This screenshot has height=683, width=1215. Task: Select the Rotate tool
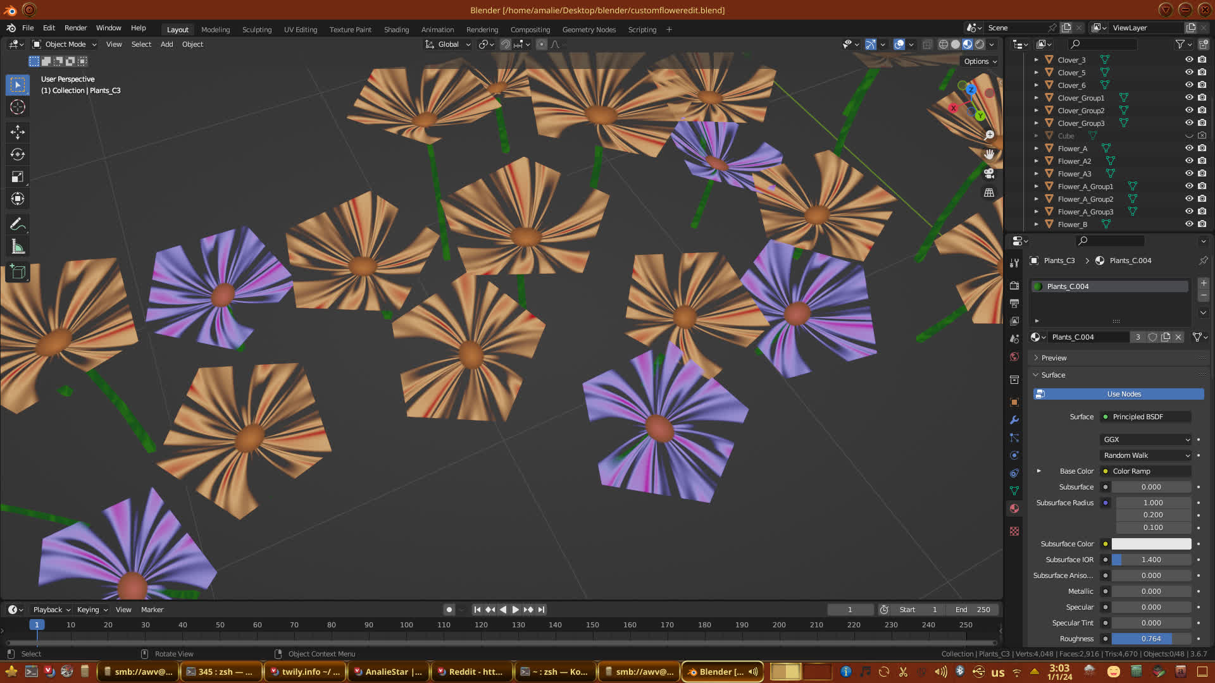click(18, 154)
